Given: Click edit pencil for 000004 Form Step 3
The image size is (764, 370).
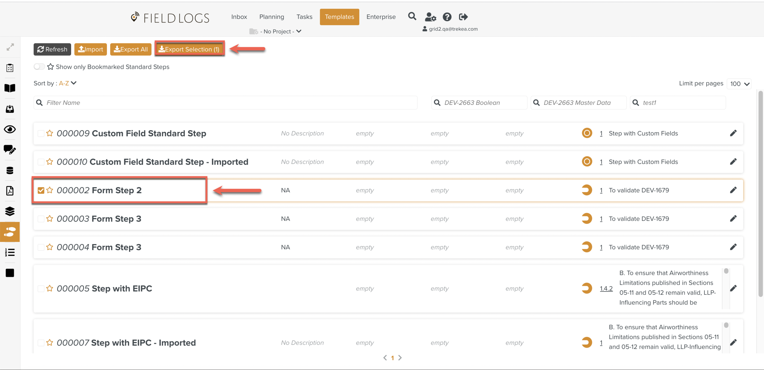Looking at the screenshot, I should click(733, 247).
